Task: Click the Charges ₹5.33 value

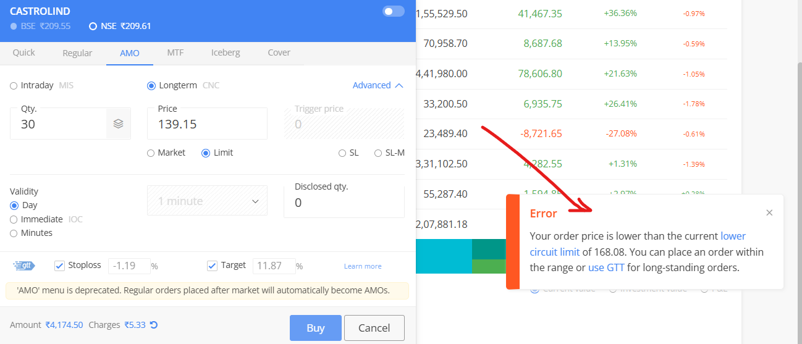Action: (135, 325)
